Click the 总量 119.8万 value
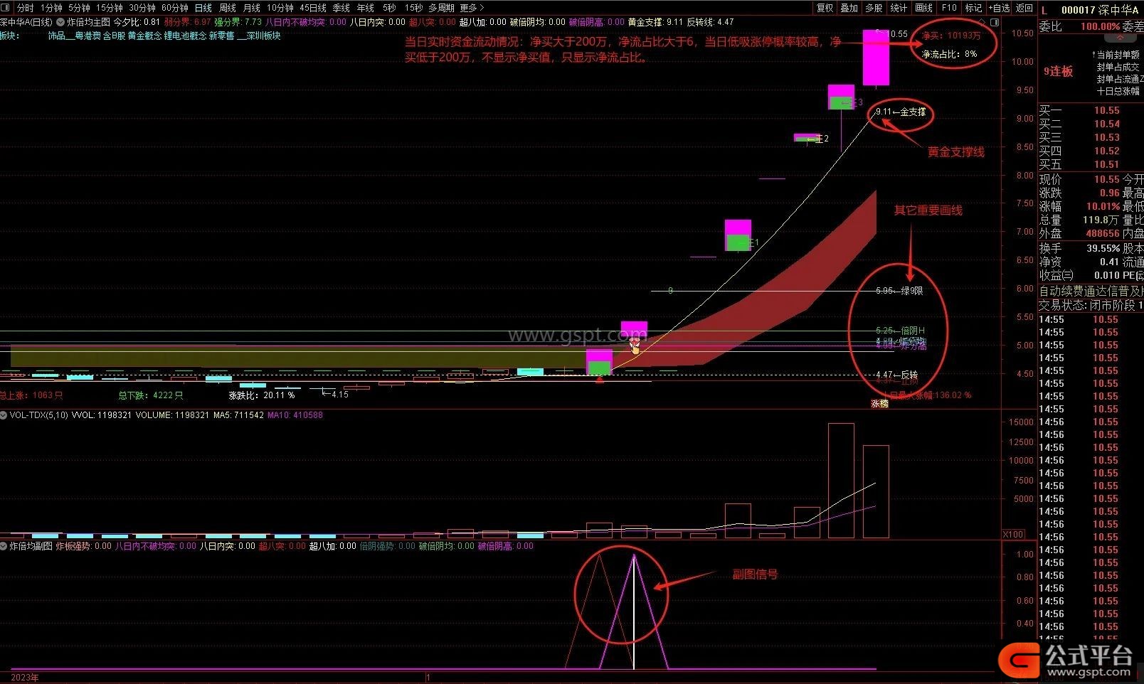1144x684 pixels. pyautogui.click(x=1101, y=220)
